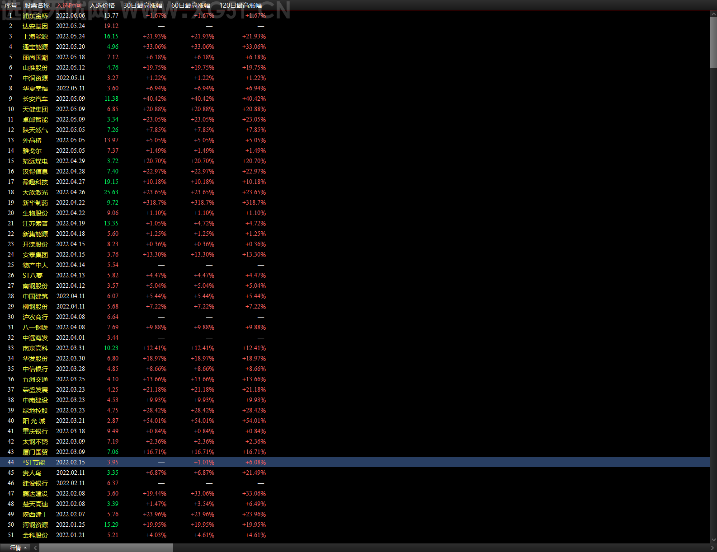The width and height of the screenshot is (717, 552).
Task: Select stock 沪农商行
Action: pos(35,317)
